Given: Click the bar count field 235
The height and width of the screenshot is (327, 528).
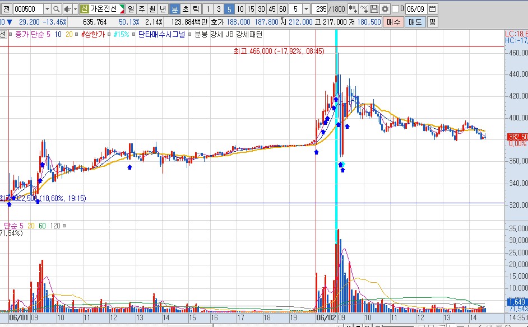Looking at the screenshot, I should pos(319,9).
